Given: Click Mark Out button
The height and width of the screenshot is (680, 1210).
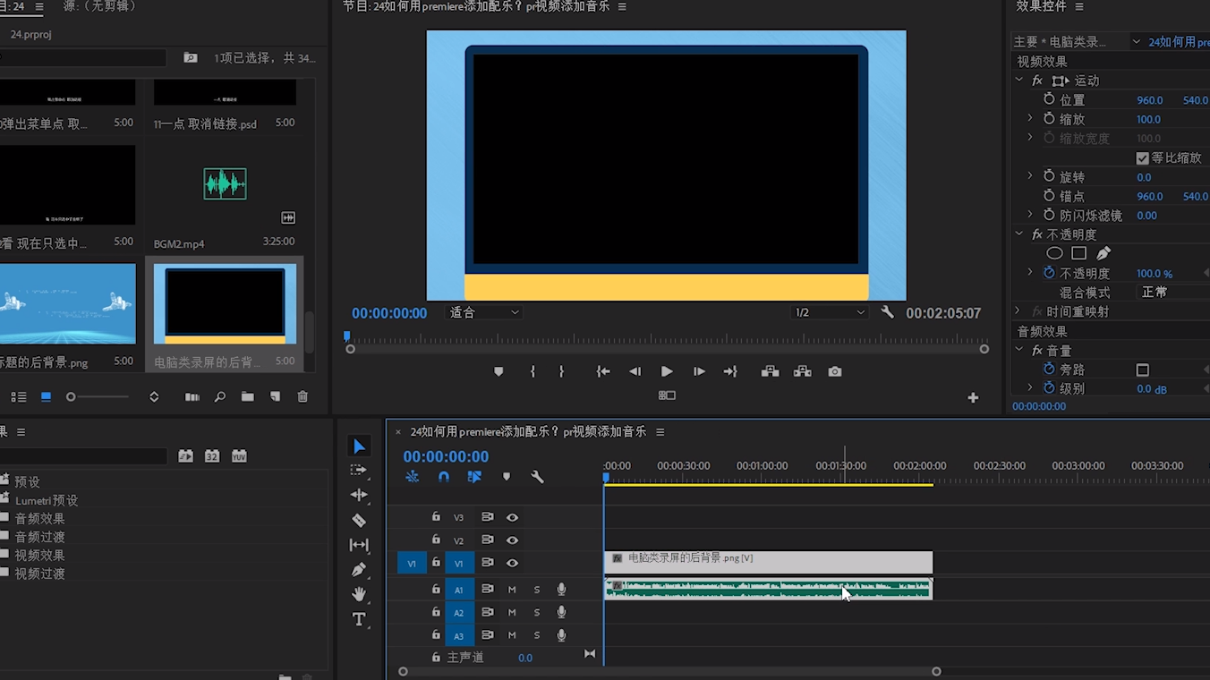Looking at the screenshot, I should coord(561,371).
